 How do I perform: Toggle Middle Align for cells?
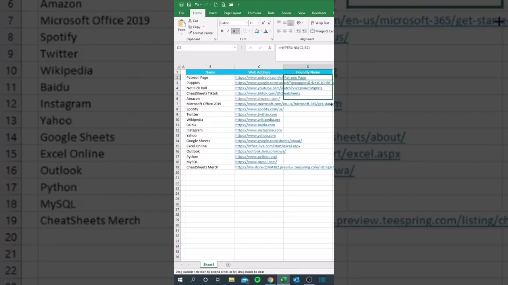[285, 23]
